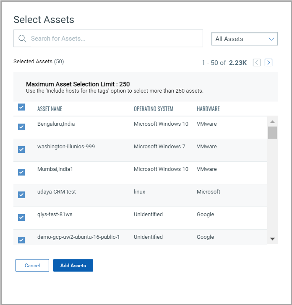
Task: Click demo-gcp-uw2-ubuntu-16-public-1 asset name
Action: point(78,237)
